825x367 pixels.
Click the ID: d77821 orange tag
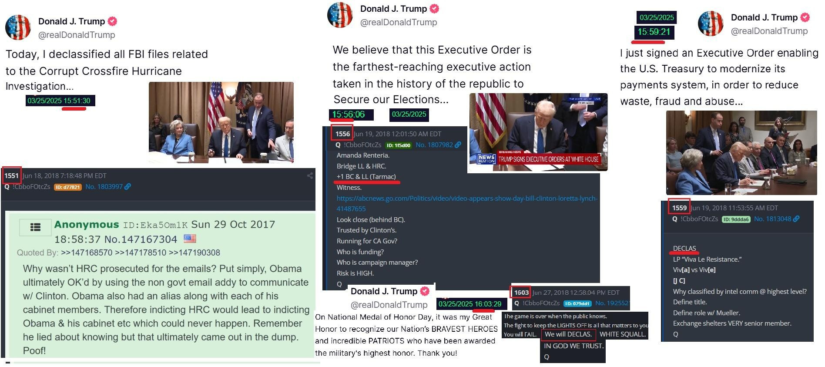tap(68, 187)
